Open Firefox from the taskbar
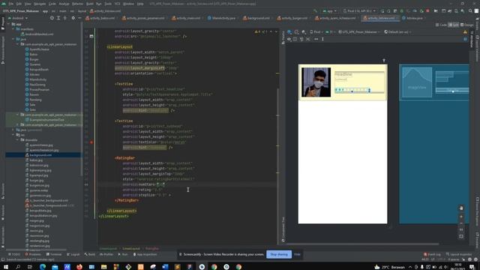 pyautogui.click(x=79, y=267)
